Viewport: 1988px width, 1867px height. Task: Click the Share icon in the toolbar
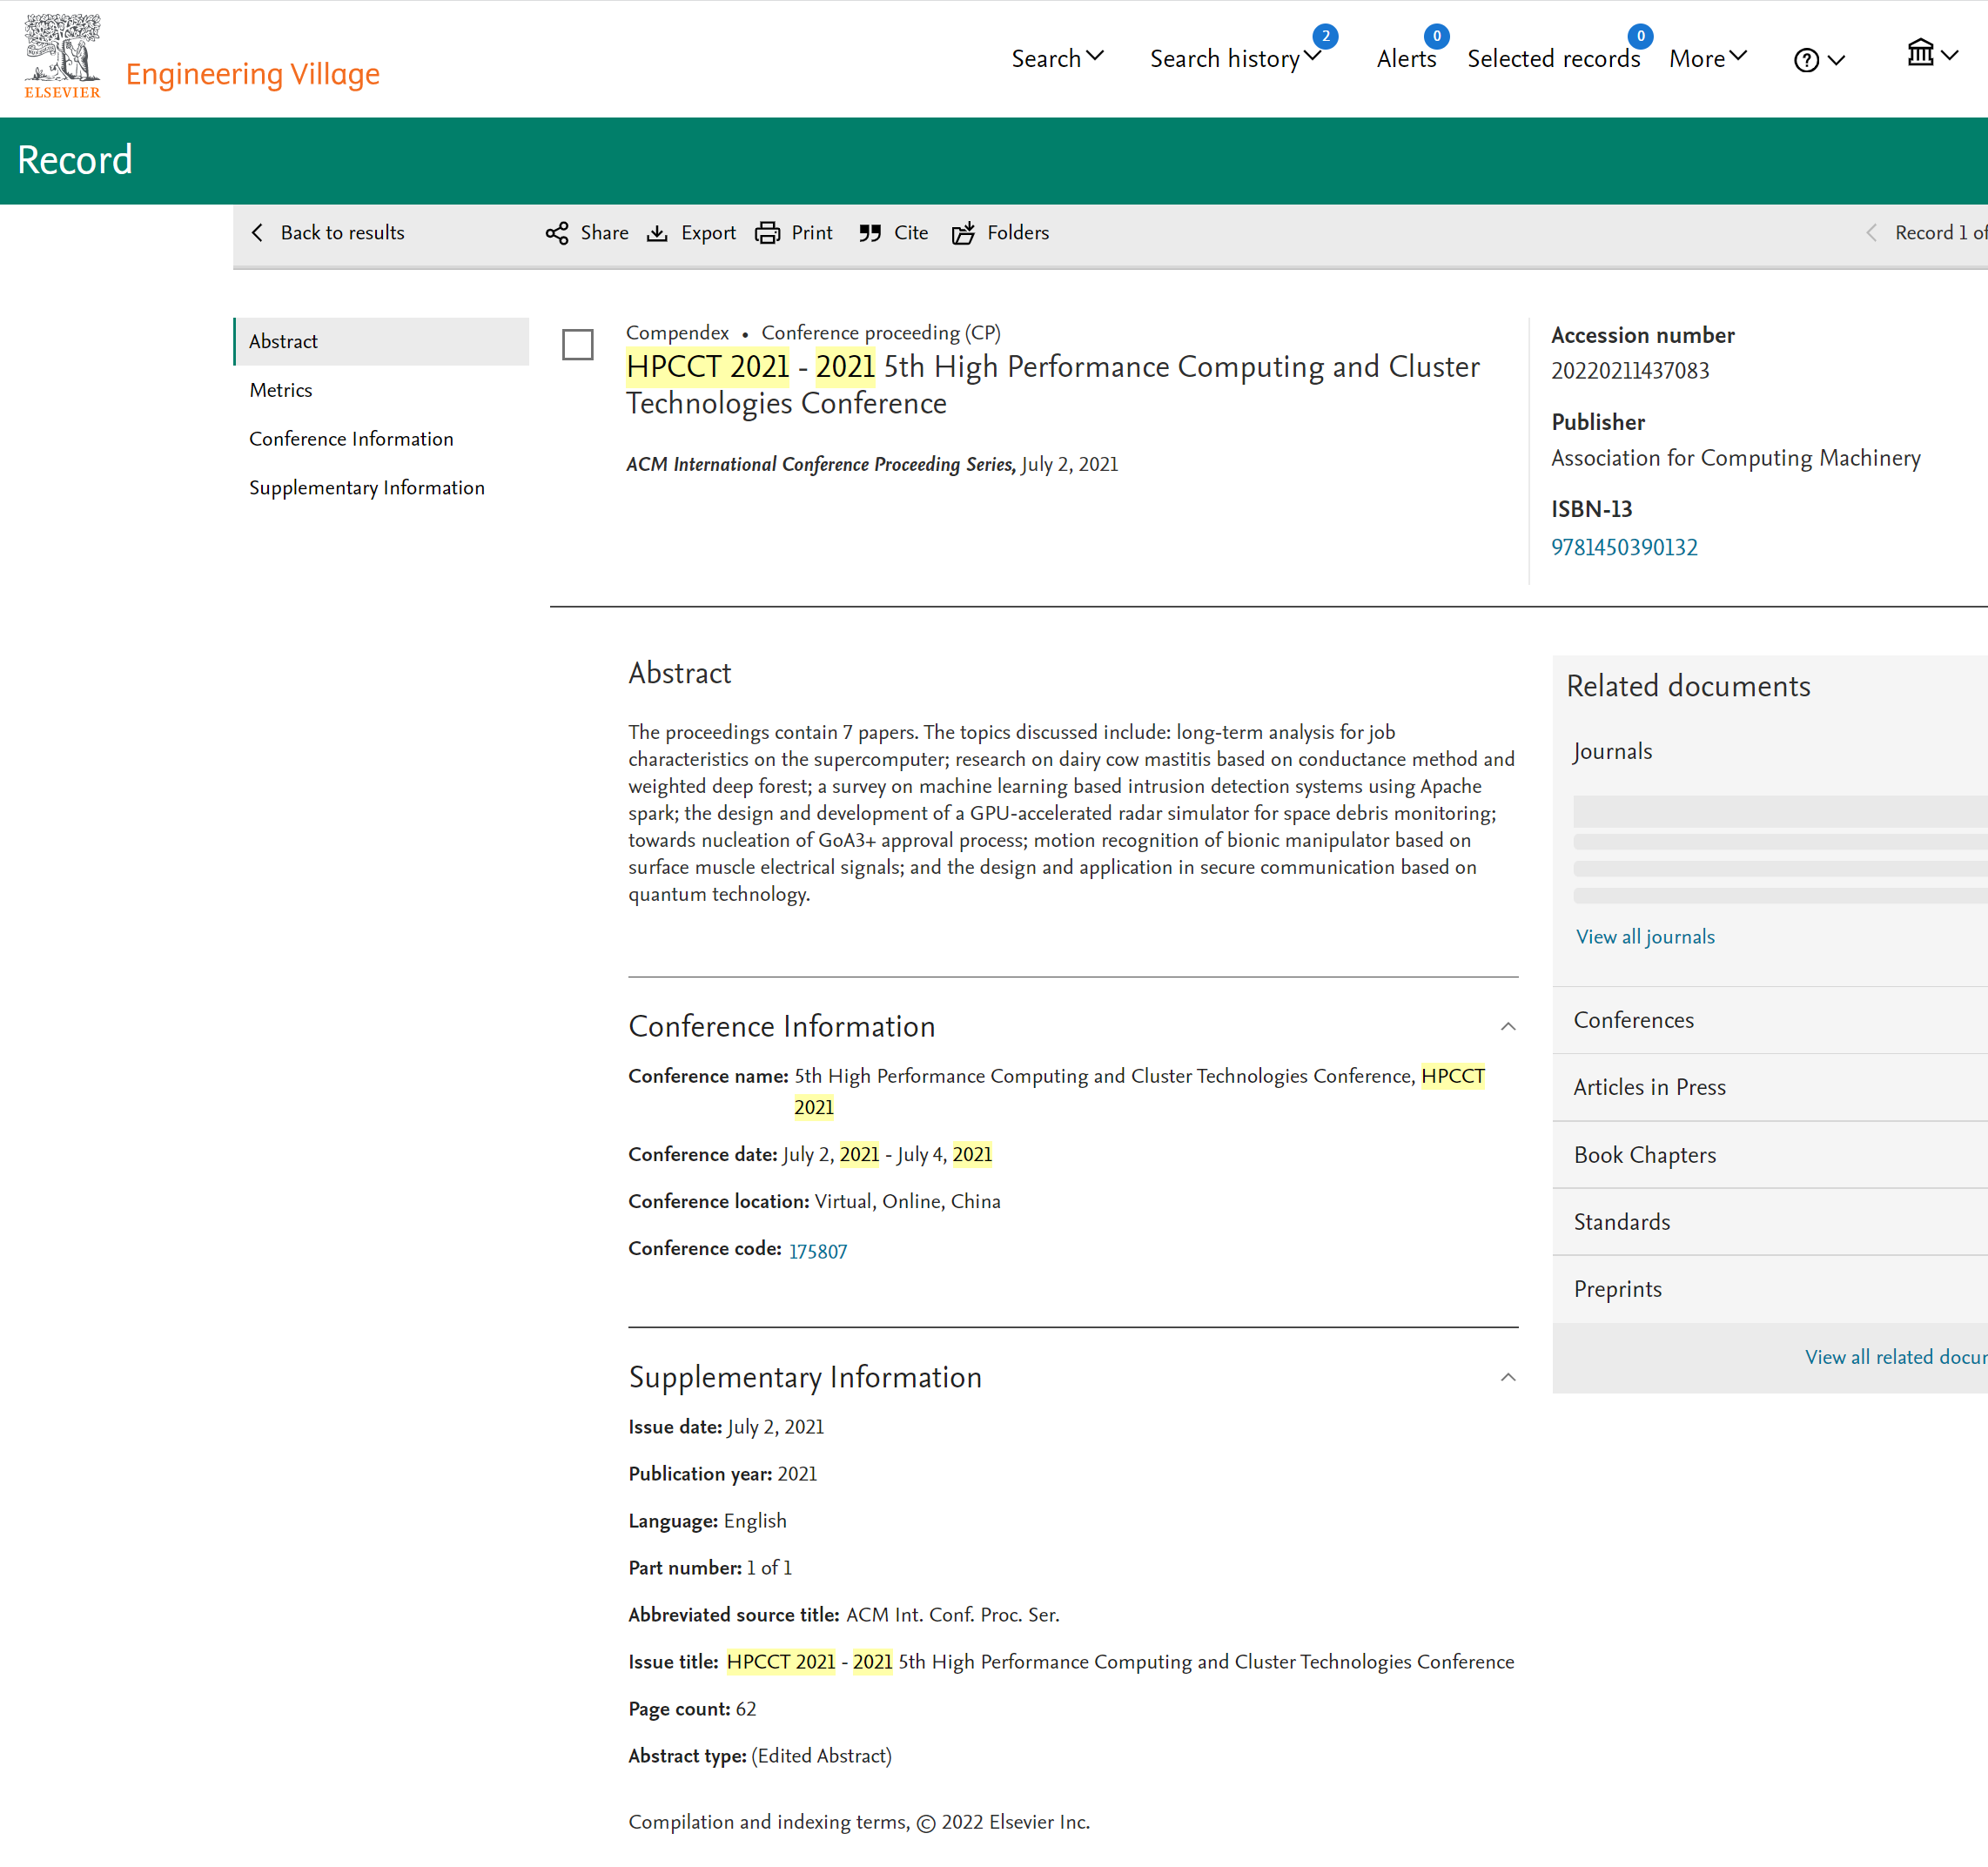pos(557,233)
